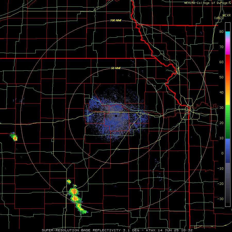Screen dimensions: 232x232
Task: Click the -30 value on the dBZ scale
Action: 220,199
